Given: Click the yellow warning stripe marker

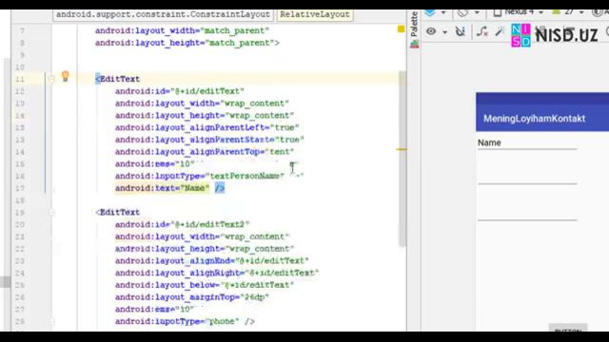Looking at the screenshot, I should click(402, 149).
